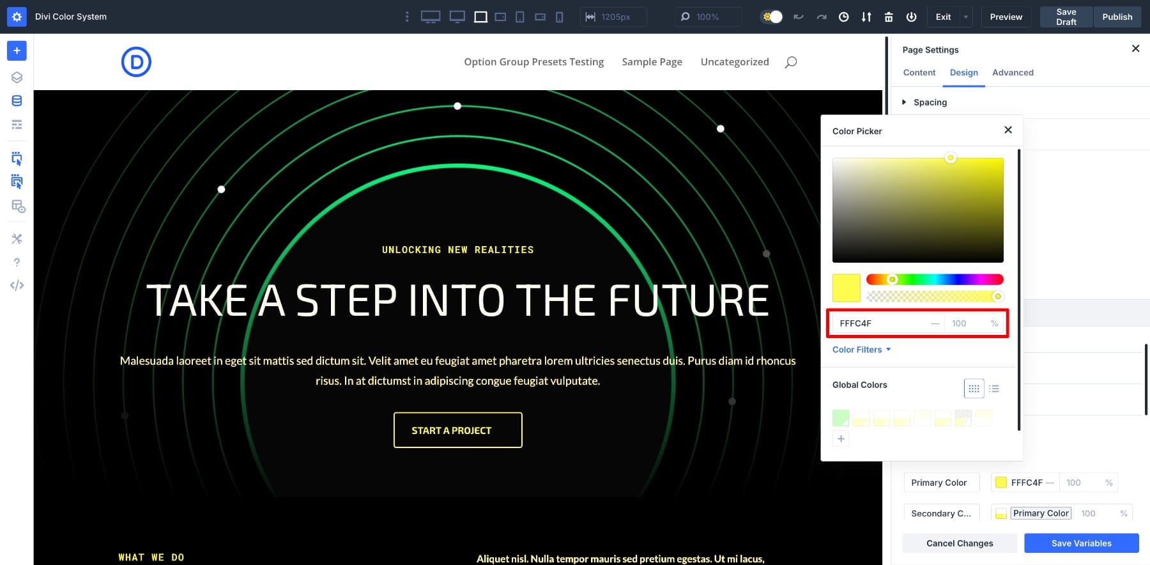Click the trash icon in top toolbar

pos(889,17)
